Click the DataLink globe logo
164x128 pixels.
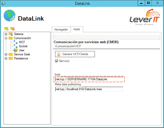pyautogui.click(x=10, y=15)
